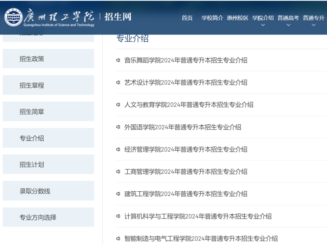Screen dimensions: 327x245
Task: Click the speaker icon beside 智能制造与电气工程学院 announcement
Action: click(x=118, y=239)
